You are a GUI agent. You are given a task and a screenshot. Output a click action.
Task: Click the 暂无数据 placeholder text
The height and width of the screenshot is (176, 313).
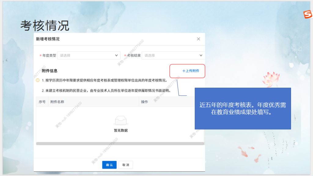[121, 130]
